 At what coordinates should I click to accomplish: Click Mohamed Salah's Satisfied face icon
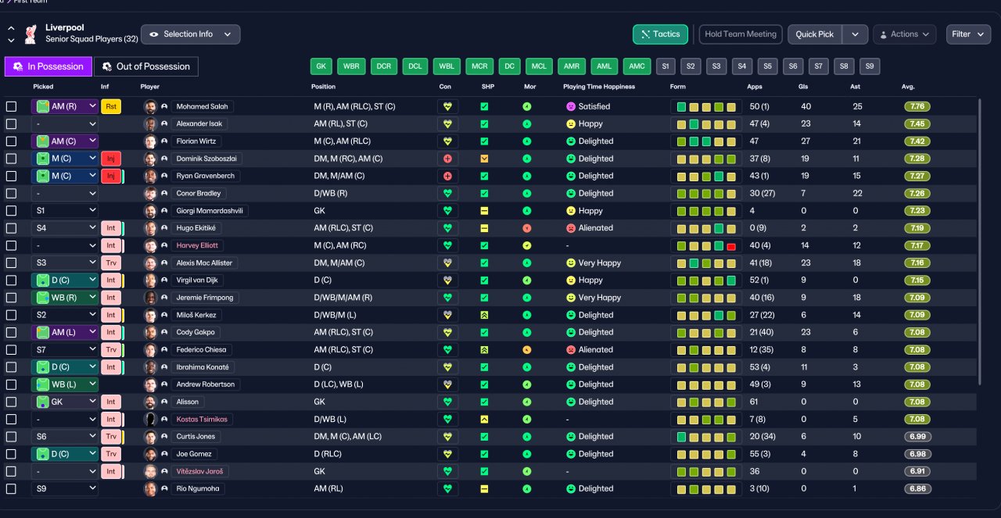pos(570,106)
